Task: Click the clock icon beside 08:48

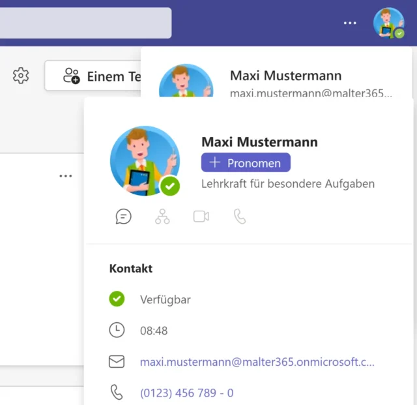Action: 117,330
